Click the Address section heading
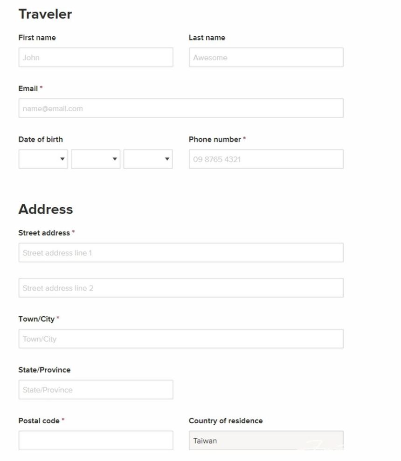This screenshot has width=401, height=461. tap(46, 209)
